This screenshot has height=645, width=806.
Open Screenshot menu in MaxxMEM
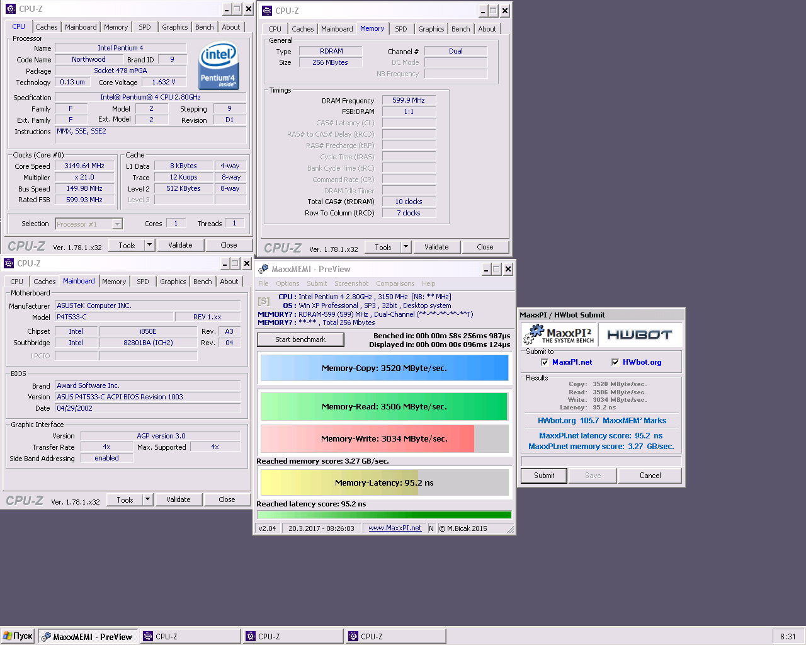pyautogui.click(x=351, y=283)
